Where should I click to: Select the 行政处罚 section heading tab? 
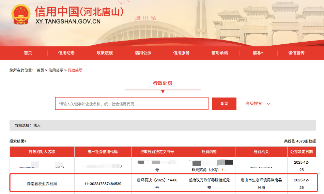tap(163, 83)
